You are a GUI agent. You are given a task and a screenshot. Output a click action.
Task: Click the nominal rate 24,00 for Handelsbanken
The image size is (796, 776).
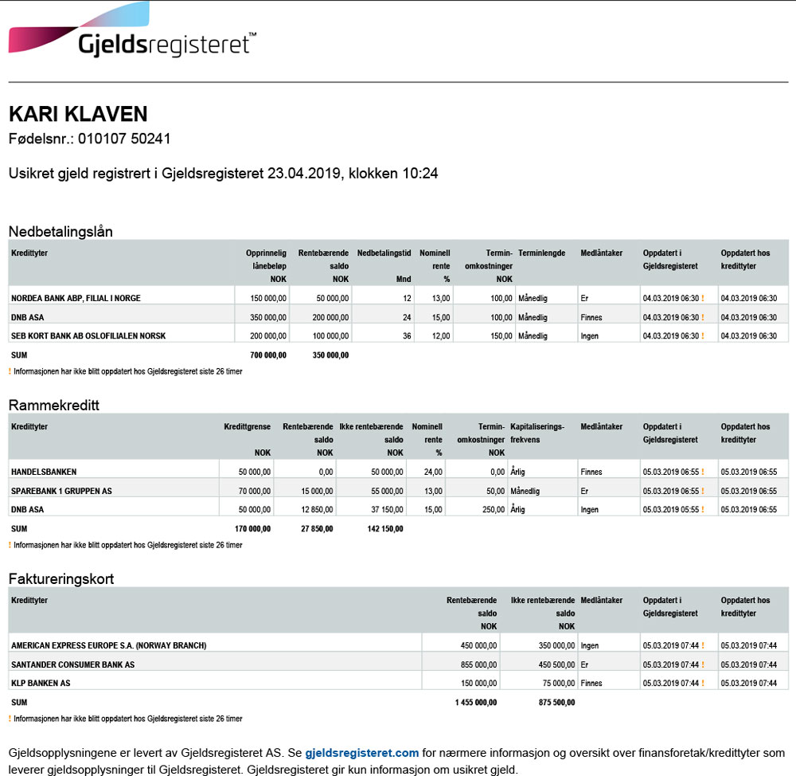(x=433, y=472)
